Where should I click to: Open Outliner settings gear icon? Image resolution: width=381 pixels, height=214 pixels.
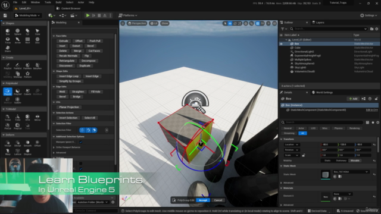point(377,29)
